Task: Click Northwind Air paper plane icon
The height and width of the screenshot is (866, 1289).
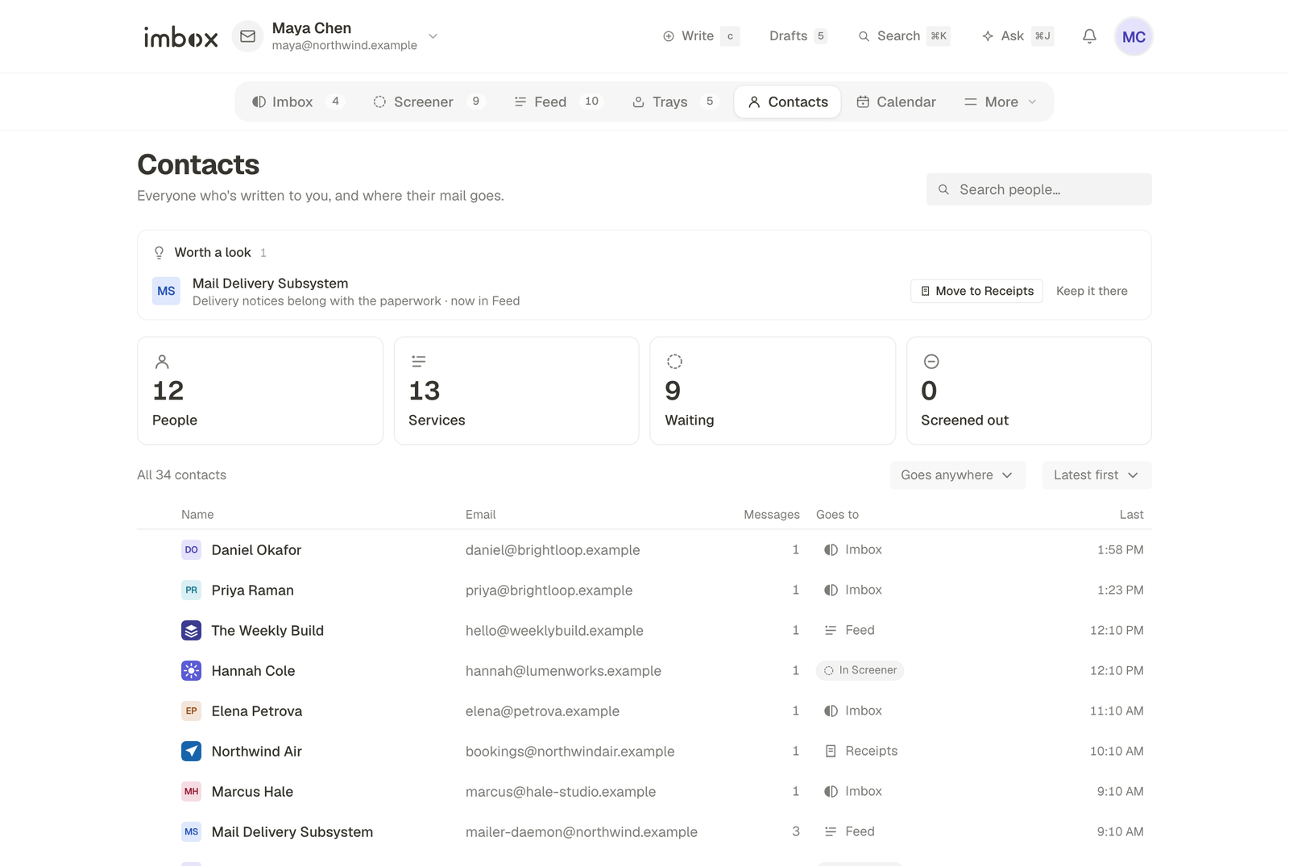Action: 191,752
